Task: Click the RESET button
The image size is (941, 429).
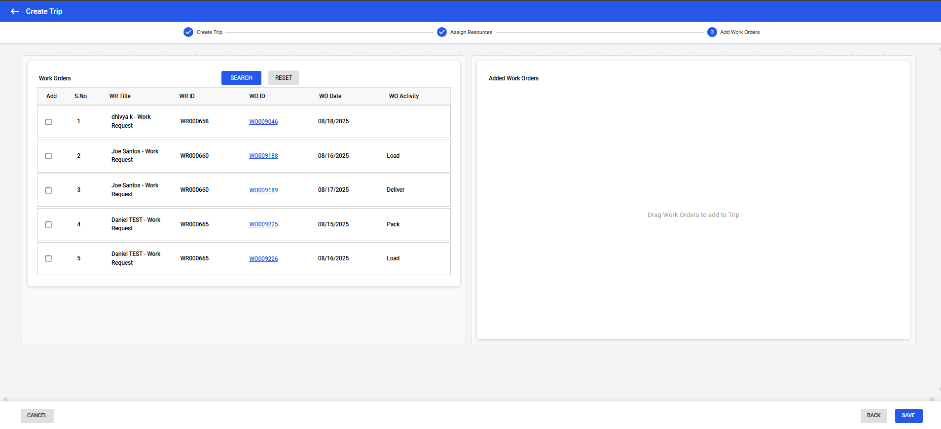Action: [x=284, y=78]
